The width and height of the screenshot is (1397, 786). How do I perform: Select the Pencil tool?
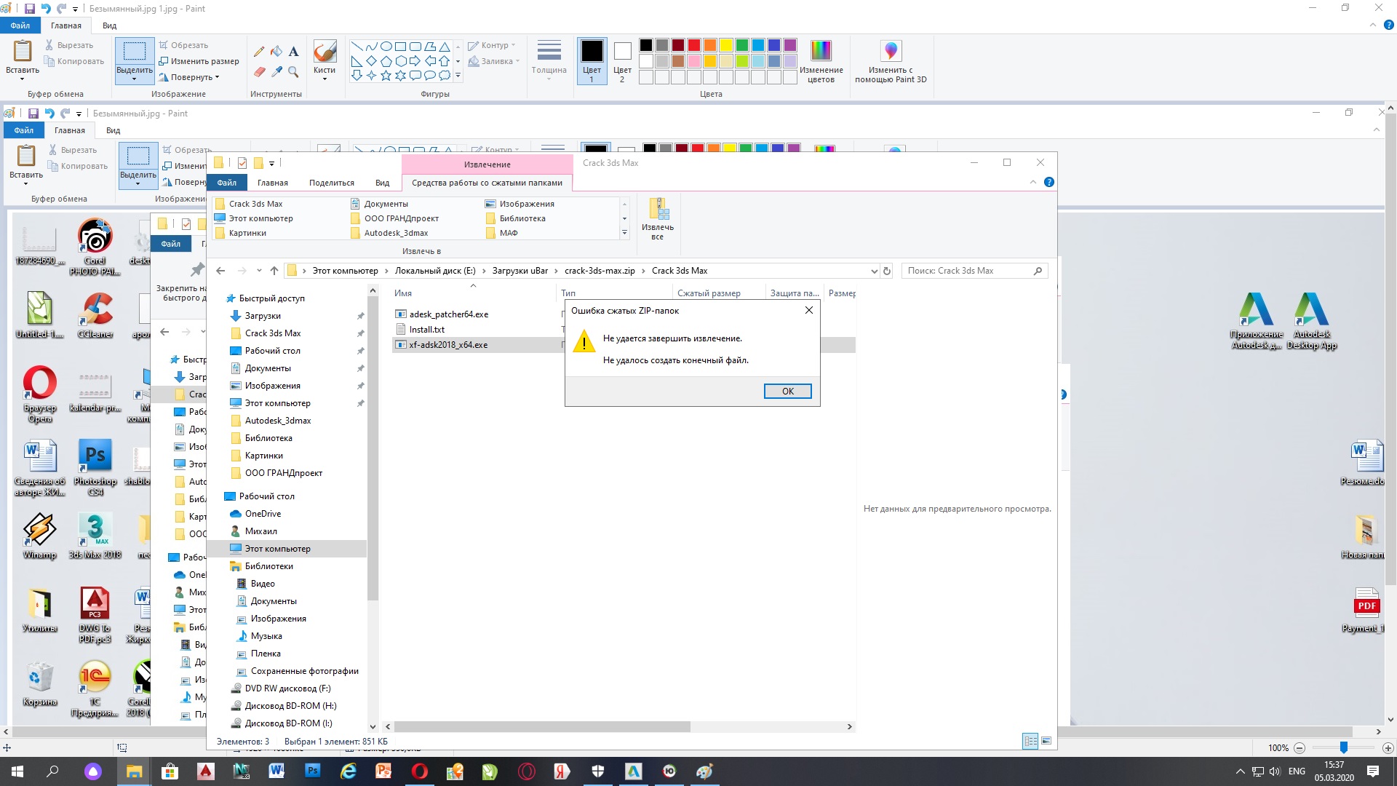(x=259, y=52)
